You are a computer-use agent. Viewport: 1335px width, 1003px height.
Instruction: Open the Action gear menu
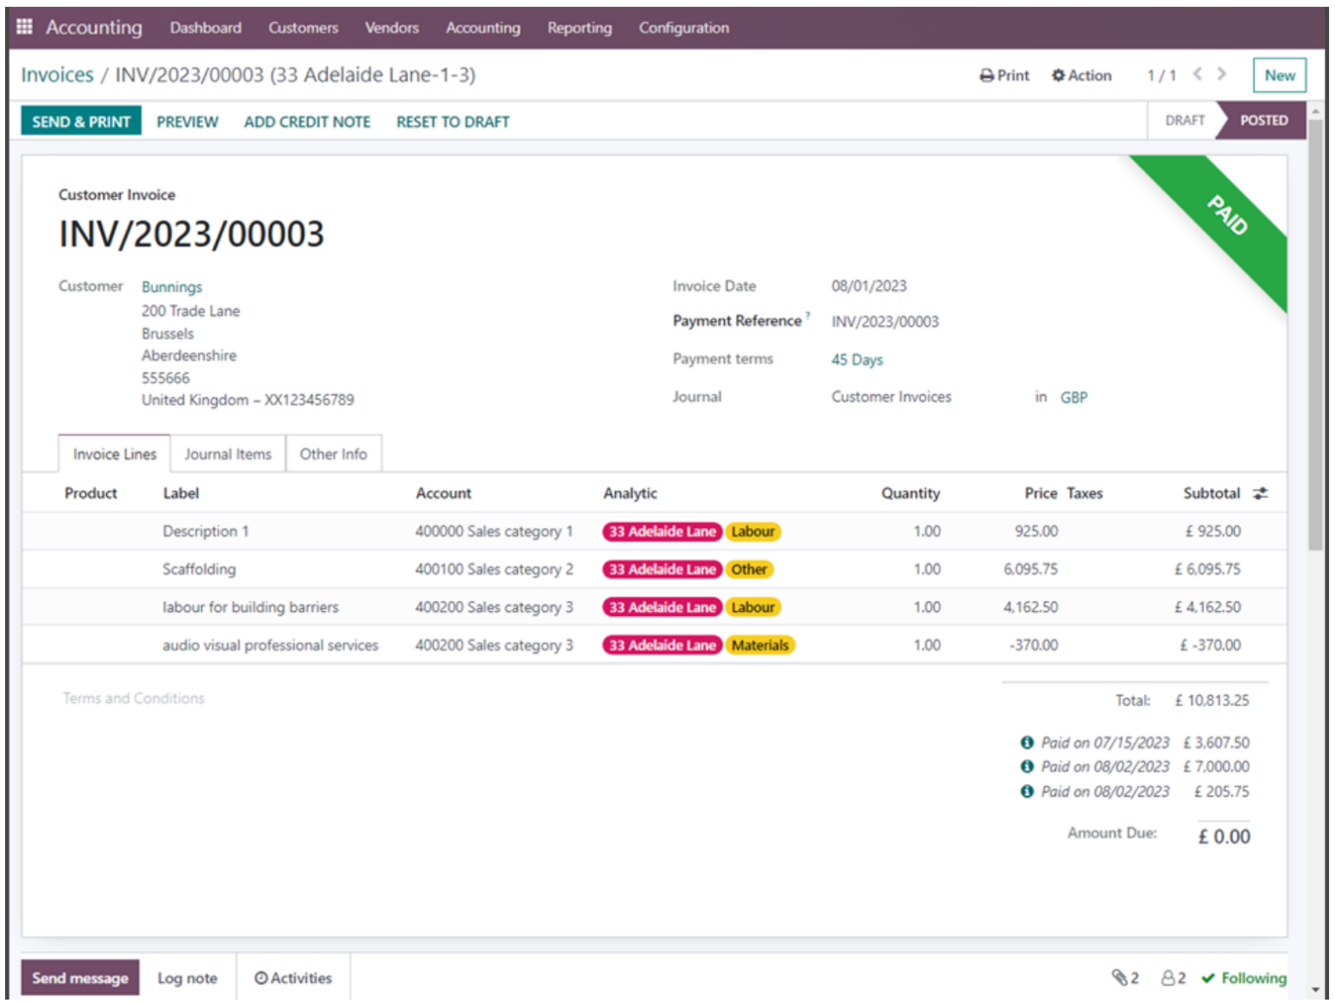pyautogui.click(x=1081, y=75)
